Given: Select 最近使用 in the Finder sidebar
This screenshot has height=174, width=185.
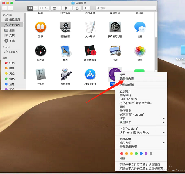Looking at the screenshot, I should 12,20.
